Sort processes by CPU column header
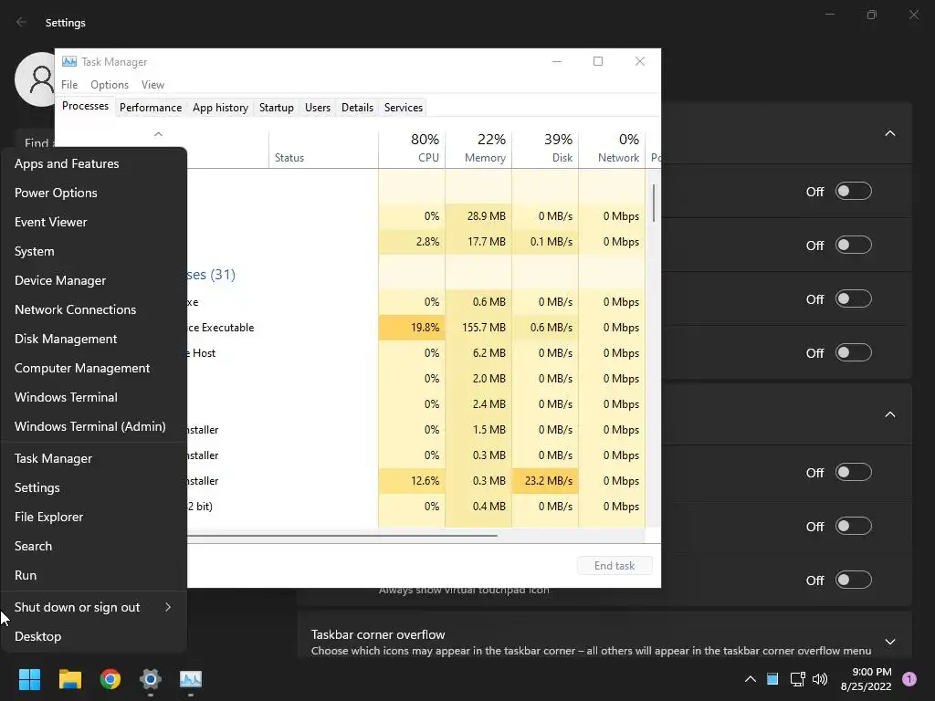The height and width of the screenshot is (701, 935). pos(412,149)
